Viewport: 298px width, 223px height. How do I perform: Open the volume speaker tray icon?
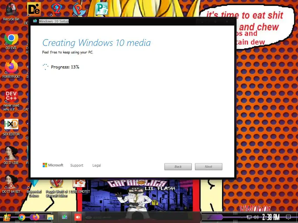point(256,217)
